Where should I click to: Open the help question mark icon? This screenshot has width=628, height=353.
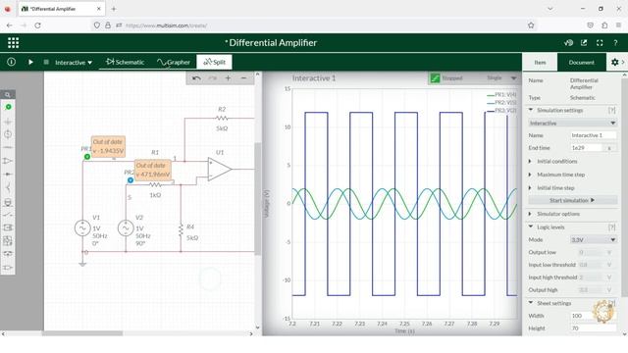pos(615,43)
